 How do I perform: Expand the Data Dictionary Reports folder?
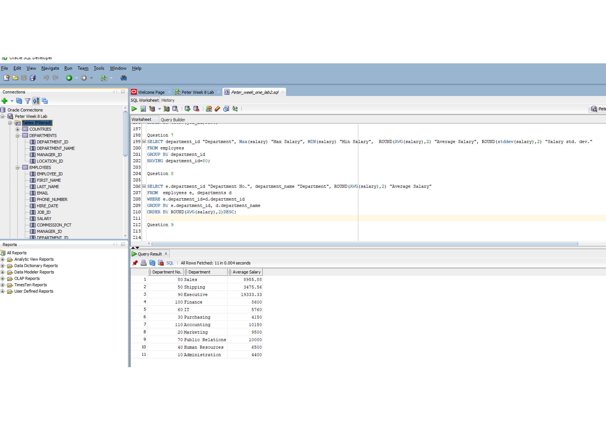click(3, 266)
